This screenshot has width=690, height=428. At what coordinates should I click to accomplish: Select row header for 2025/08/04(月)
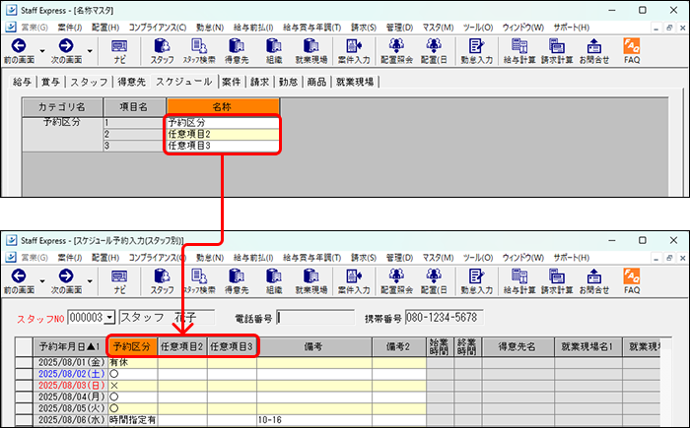(25, 397)
